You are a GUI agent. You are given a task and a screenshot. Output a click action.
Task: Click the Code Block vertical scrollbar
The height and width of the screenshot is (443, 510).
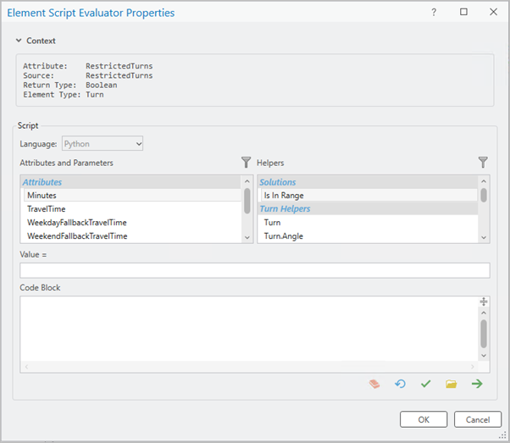tap(484, 333)
